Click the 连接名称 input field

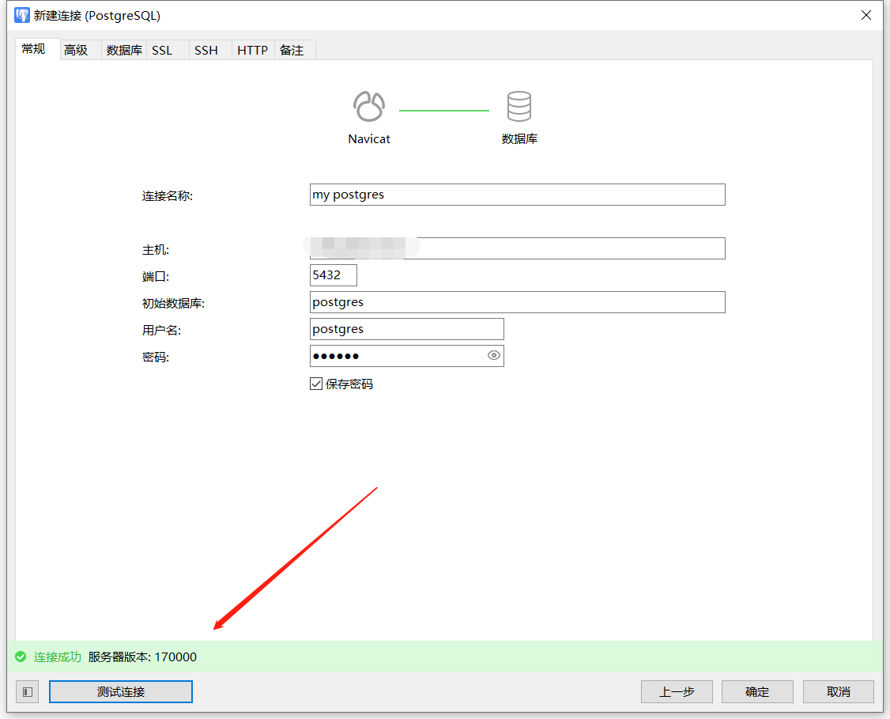518,195
